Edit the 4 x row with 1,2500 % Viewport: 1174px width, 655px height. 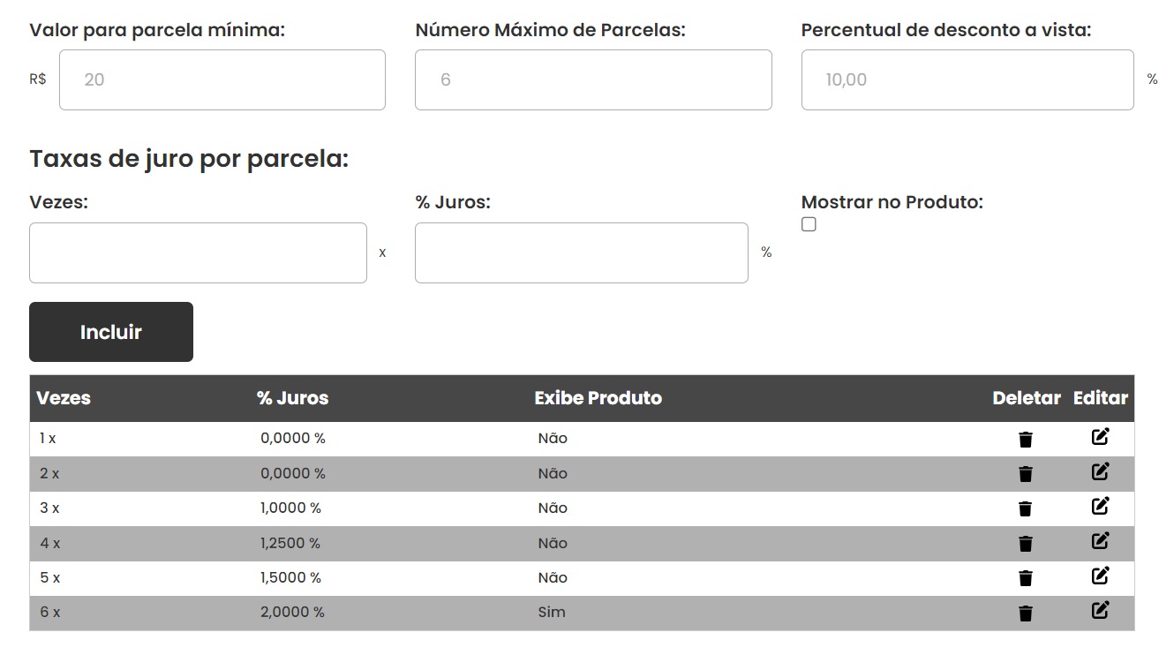point(1100,540)
